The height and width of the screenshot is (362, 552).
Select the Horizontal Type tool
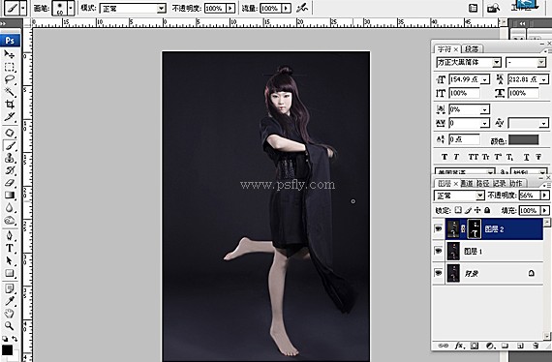point(10,248)
